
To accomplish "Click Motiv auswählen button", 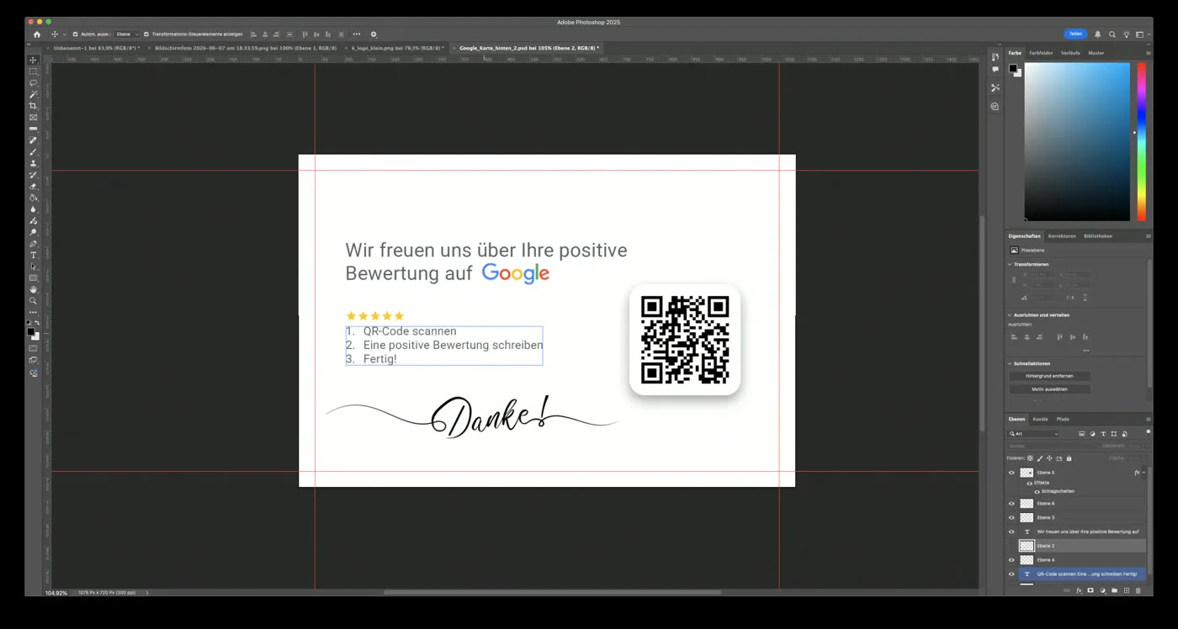I will click(1049, 389).
